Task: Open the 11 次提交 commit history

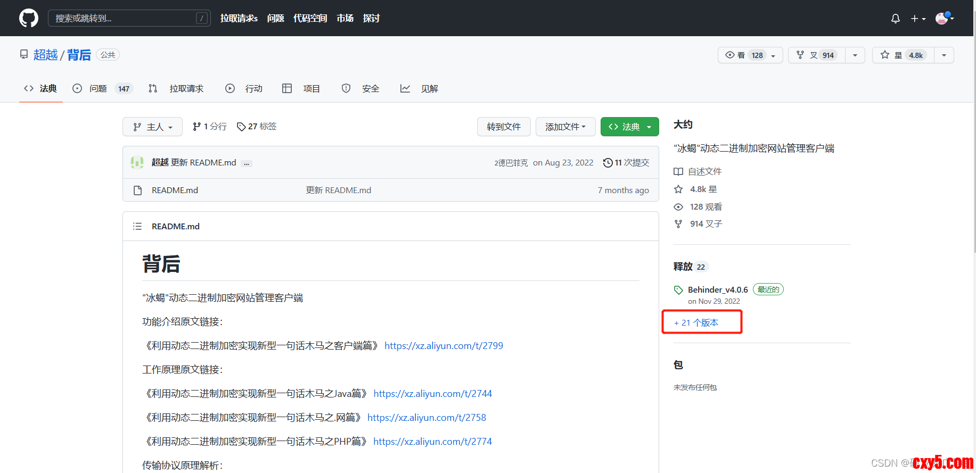Action: 626,163
